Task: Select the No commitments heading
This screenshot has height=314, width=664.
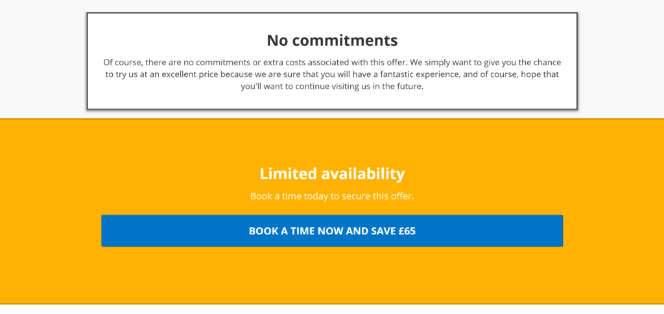Action: coord(332,41)
